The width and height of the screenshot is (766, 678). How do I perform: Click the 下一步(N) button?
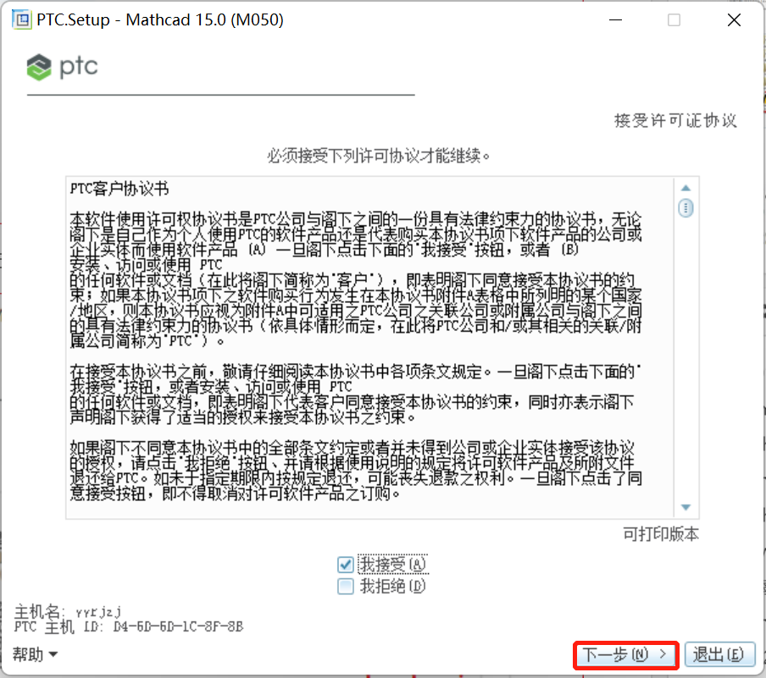point(626,654)
